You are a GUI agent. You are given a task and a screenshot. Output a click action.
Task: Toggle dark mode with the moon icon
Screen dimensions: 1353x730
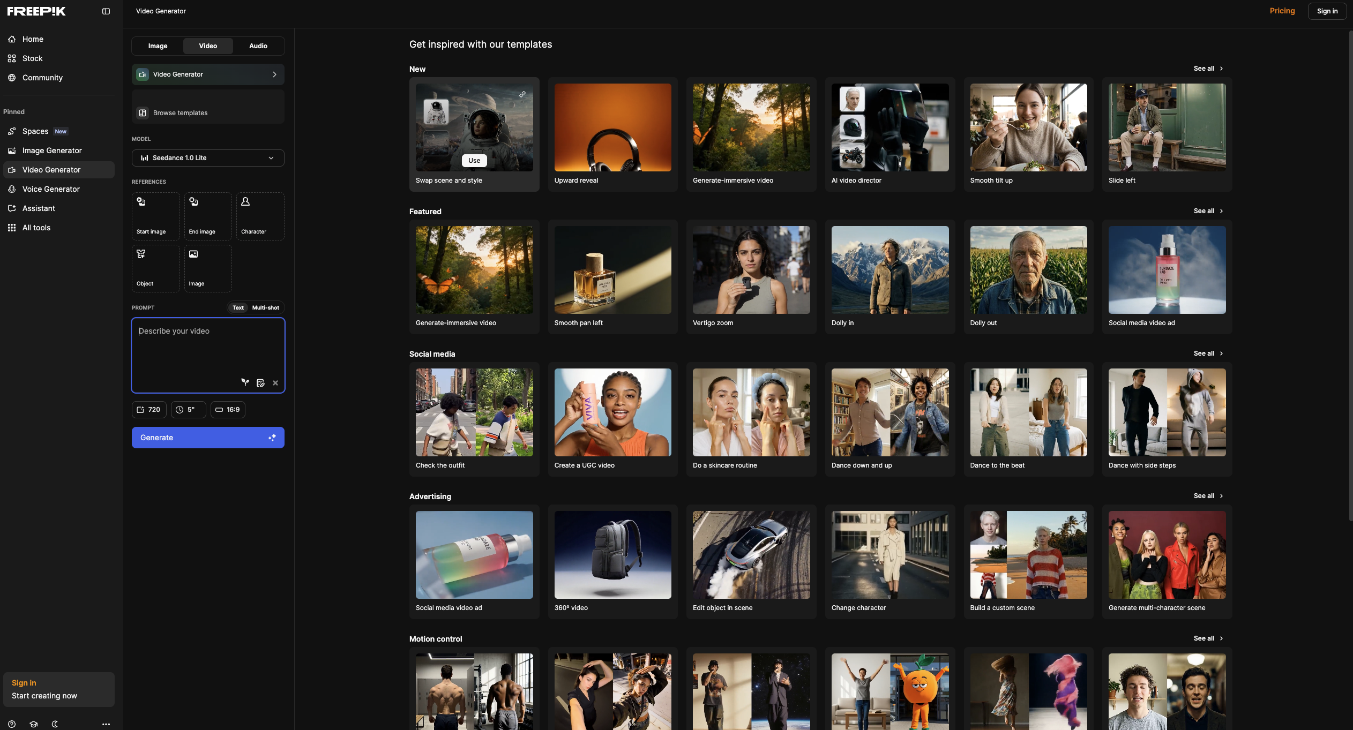pyautogui.click(x=55, y=724)
